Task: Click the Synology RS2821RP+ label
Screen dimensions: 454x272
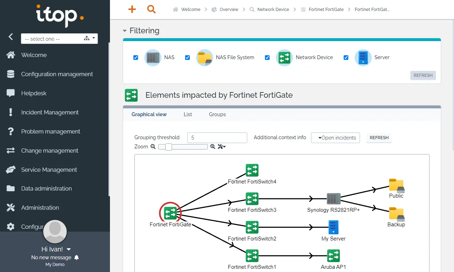Action: tap(333, 210)
